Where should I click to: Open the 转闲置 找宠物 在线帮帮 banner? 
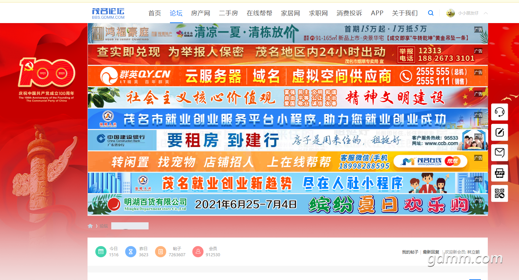288,162
